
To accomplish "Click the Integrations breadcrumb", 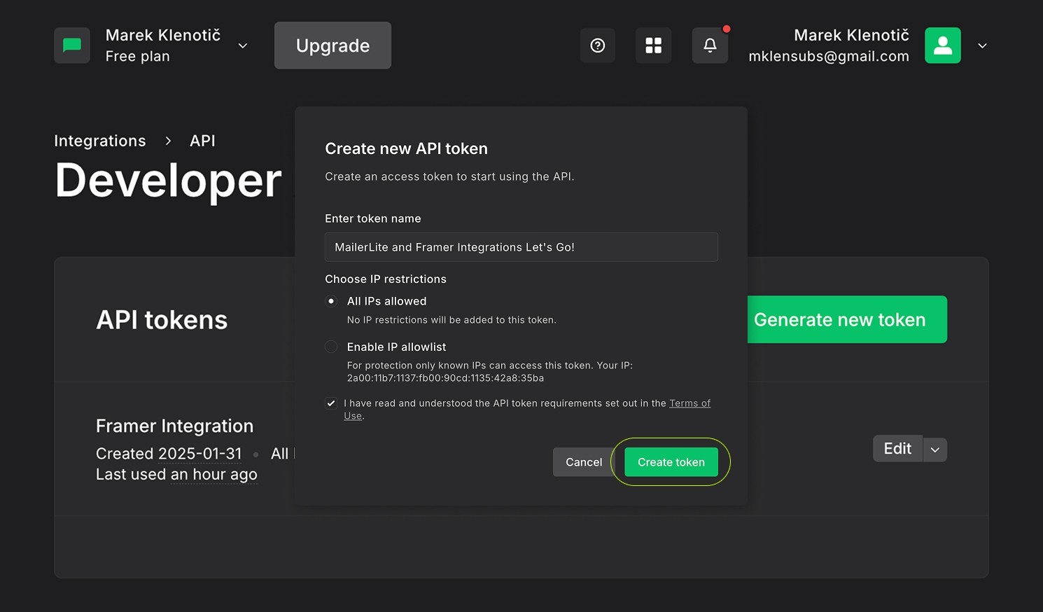I will coord(100,140).
